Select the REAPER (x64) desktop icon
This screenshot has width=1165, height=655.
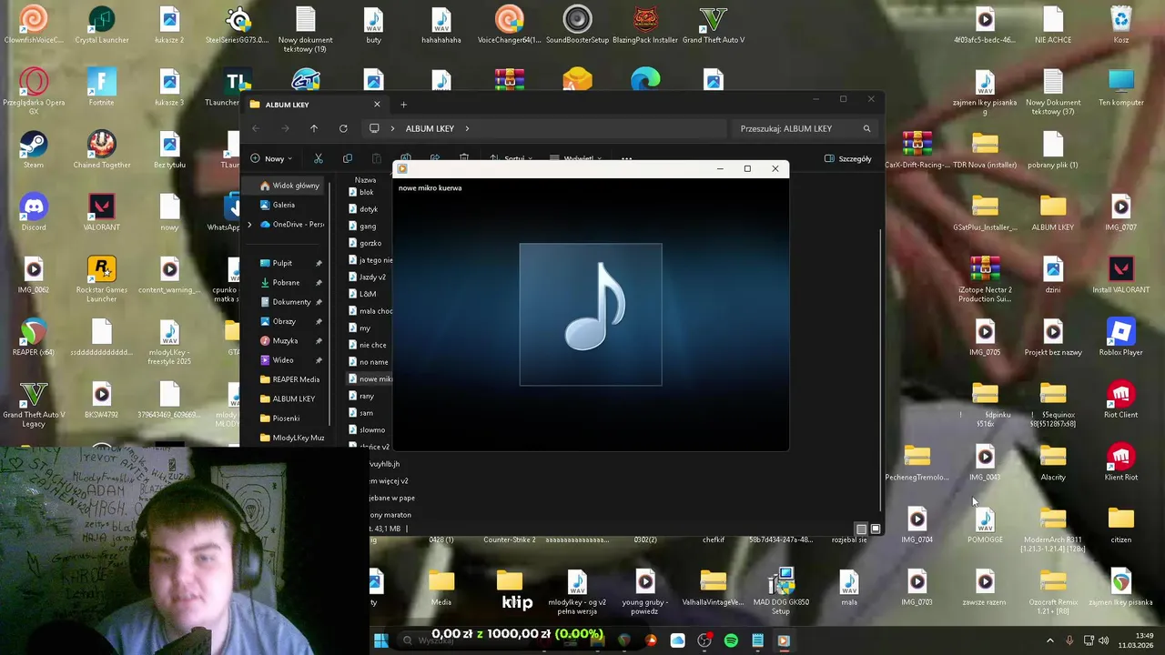pos(34,338)
